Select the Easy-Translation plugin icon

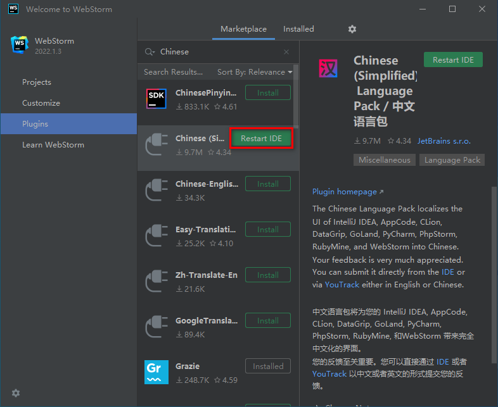click(156, 235)
